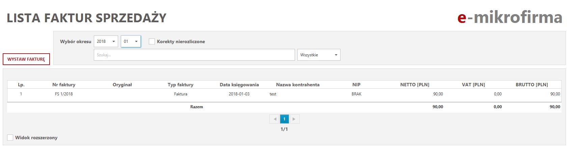Screen dimensions: 569x149
Task: Click into the Szukaj search field
Action: [x=194, y=55]
